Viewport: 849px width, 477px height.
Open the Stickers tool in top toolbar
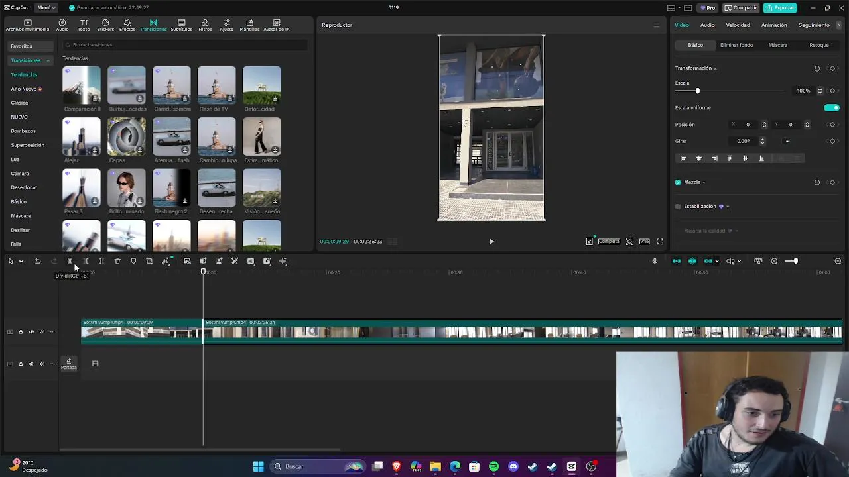click(x=105, y=25)
